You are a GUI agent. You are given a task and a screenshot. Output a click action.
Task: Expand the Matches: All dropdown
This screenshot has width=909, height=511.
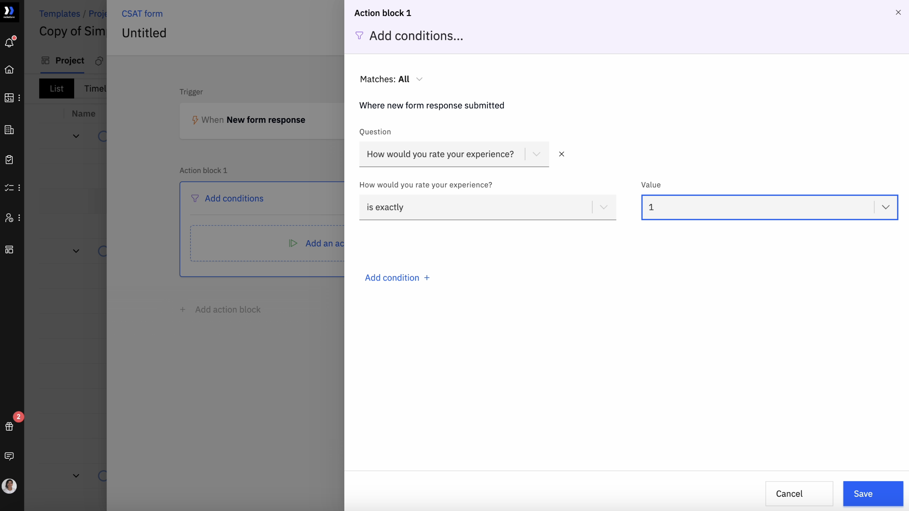[x=391, y=79]
